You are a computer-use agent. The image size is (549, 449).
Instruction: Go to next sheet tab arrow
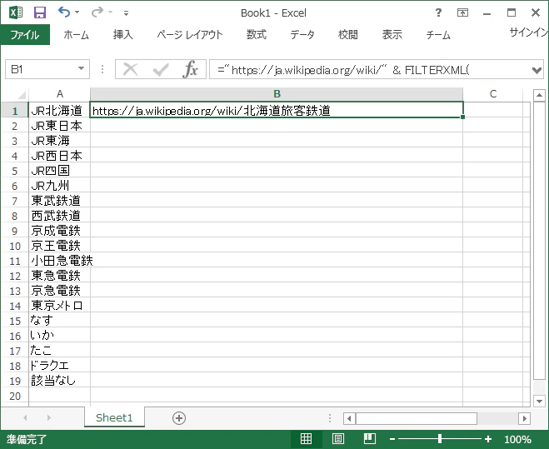coord(48,417)
